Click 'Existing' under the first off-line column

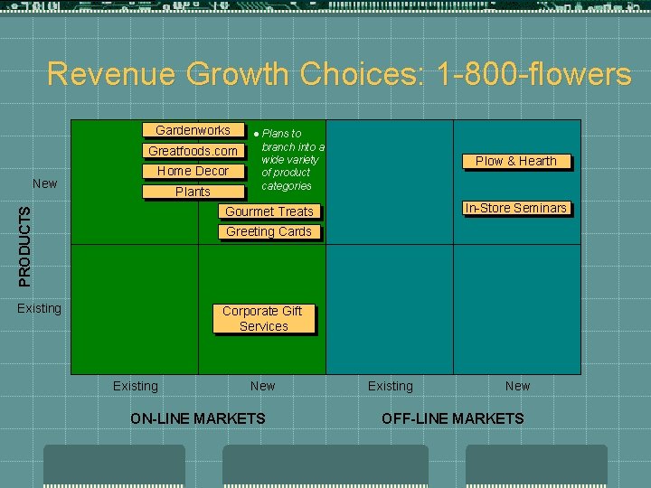391,387
